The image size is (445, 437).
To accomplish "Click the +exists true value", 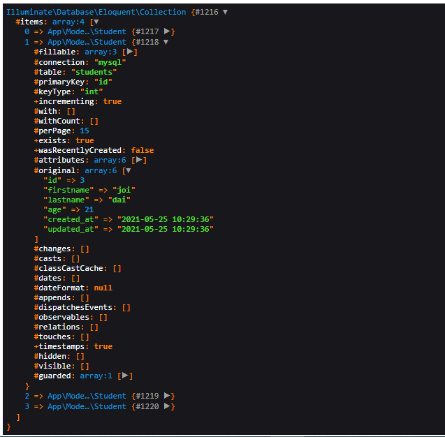I will click(x=85, y=140).
